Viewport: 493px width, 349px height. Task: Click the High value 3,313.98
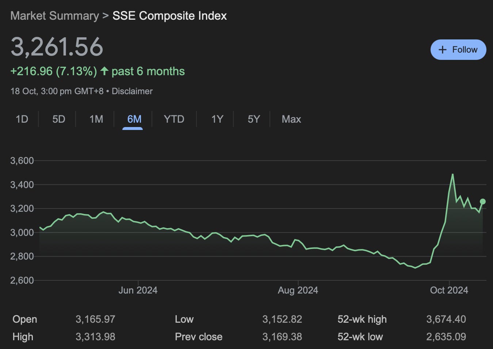point(95,337)
